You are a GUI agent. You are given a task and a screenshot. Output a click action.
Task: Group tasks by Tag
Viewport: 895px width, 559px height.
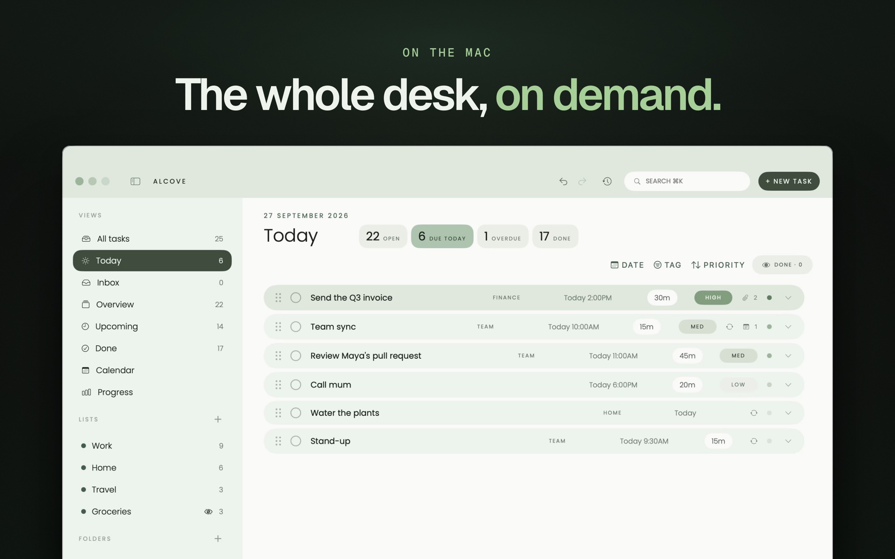667,265
